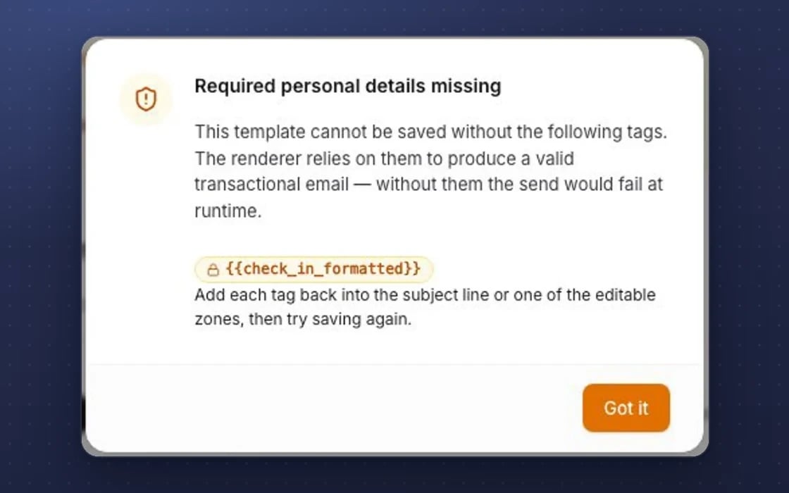Click the 'subject line' phrase in the instructions

click(x=446, y=295)
